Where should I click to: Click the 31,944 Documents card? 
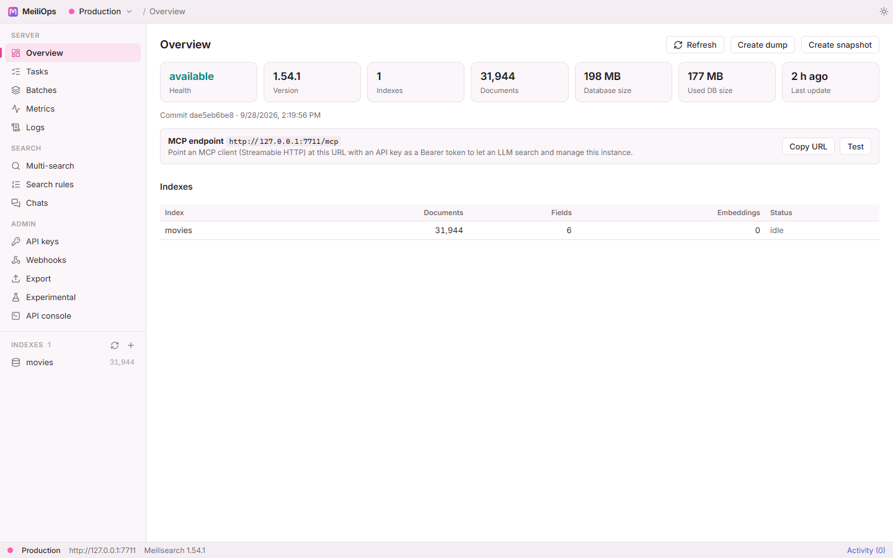(x=519, y=82)
